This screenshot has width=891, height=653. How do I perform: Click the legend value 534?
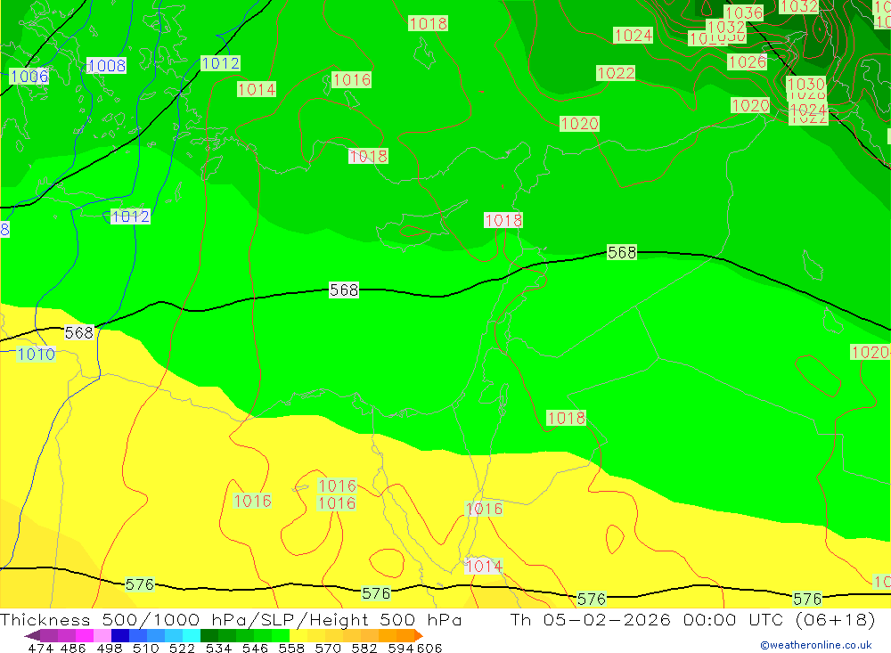(218, 648)
